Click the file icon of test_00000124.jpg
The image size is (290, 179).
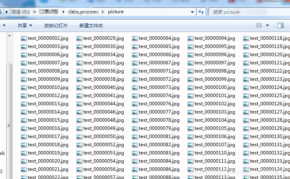[x=246, y=88]
